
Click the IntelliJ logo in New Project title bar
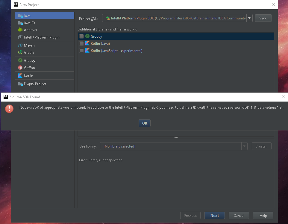16,4
